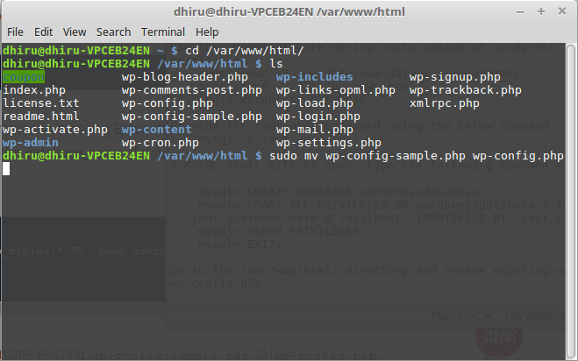Click index.php in the ls output

pyautogui.click(x=34, y=90)
